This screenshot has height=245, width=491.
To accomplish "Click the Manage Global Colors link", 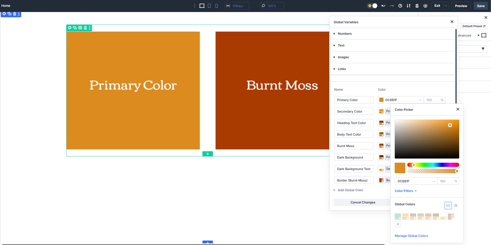I will click(411, 236).
